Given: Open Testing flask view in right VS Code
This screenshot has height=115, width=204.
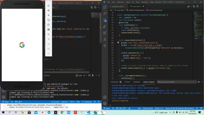Looking at the screenshot, I should click(x=105, y=39).
